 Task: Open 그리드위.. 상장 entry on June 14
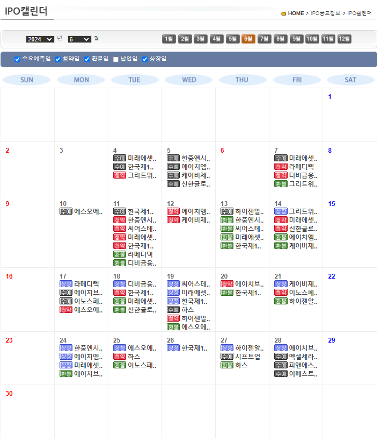click(x=303, y=211)
